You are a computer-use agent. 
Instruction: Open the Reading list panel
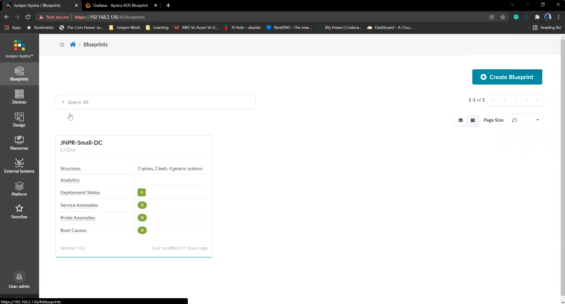(547, 28)
